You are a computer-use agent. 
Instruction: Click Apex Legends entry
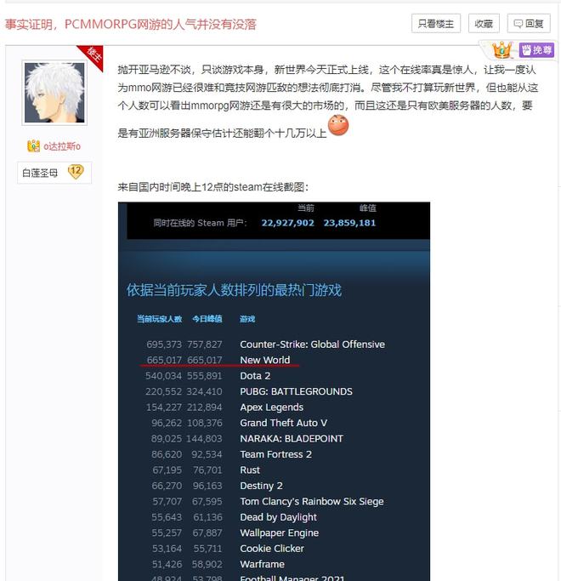tap(271, 407)
